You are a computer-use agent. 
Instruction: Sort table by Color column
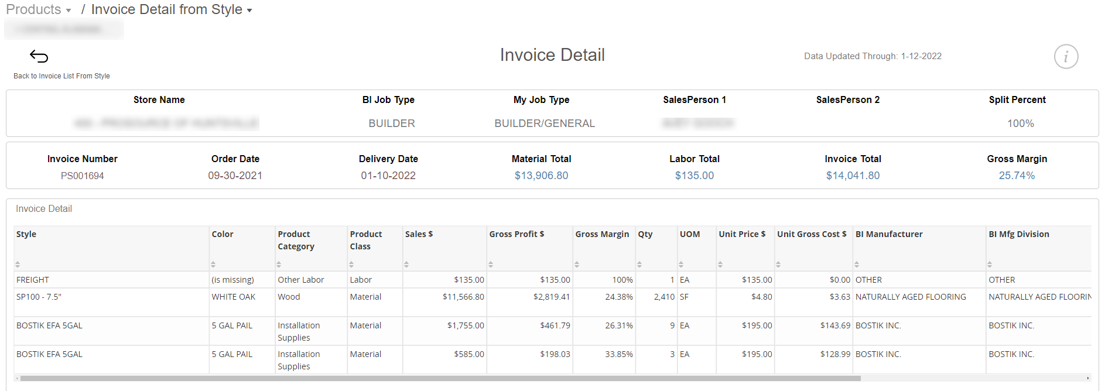pyautogui.click(x=213, y=265)
